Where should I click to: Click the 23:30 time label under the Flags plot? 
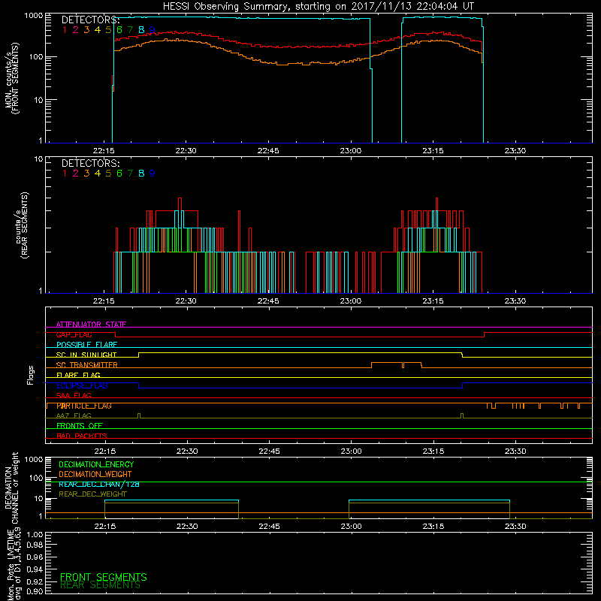tap(515, 452)
